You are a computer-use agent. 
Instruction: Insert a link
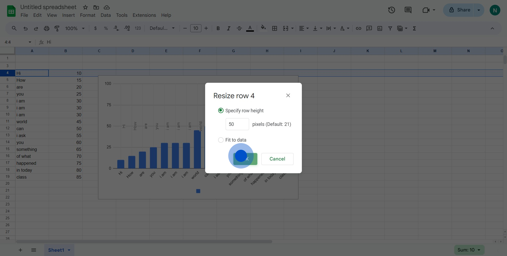tap(359, 28)
